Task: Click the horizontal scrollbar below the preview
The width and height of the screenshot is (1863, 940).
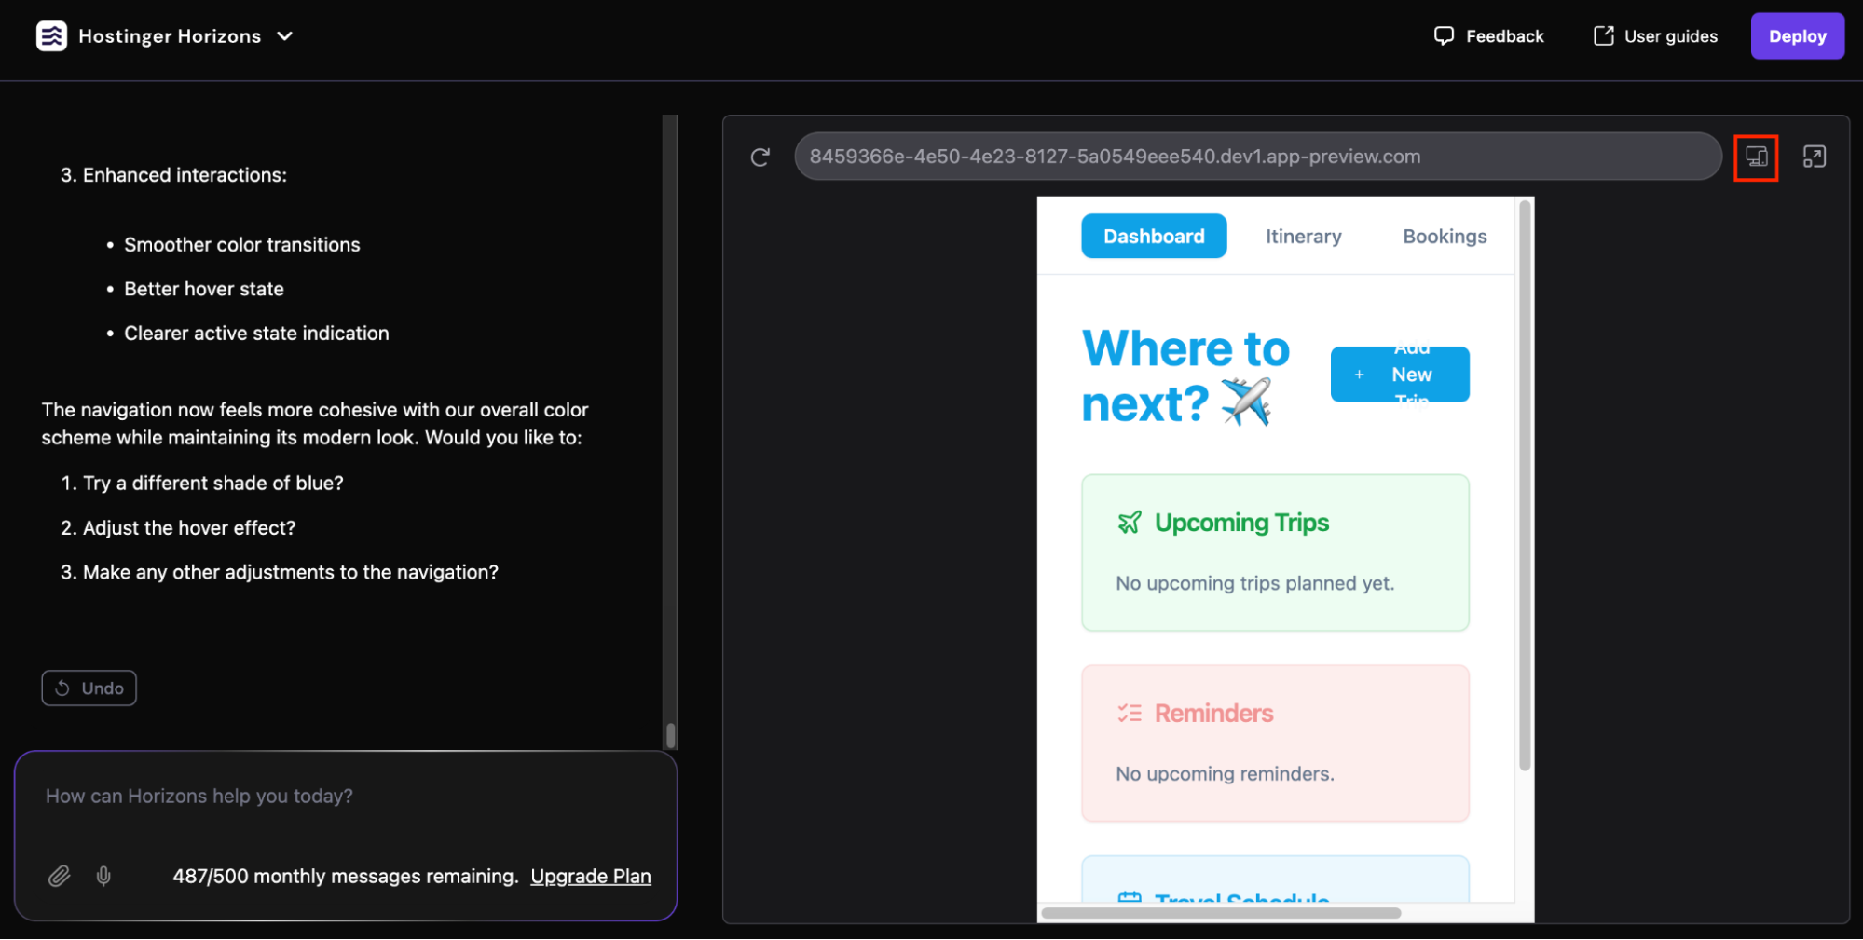Action: 1221,912
